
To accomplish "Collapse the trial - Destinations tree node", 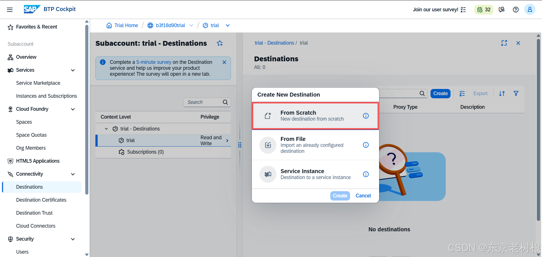I will click(x=106, y=129).
